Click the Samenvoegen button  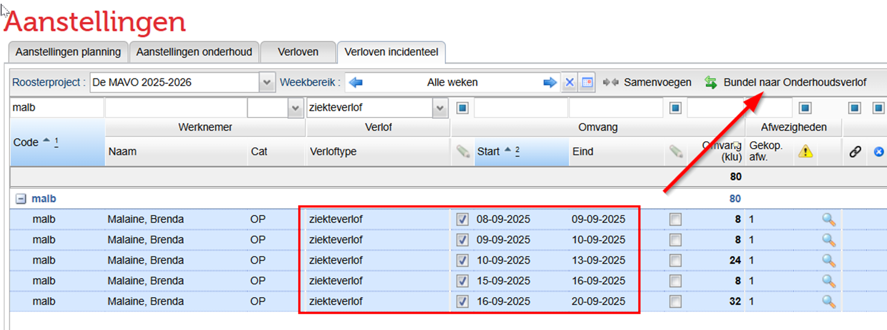(x=647, y=82)
